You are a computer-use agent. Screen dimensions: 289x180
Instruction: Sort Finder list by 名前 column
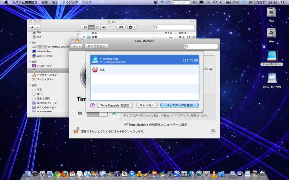tap(117, 33)
